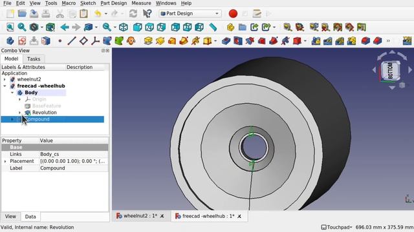This screenshot has width=414, height=232.
Task: Select the Origin tree item
Action: [x=39, y=99]
